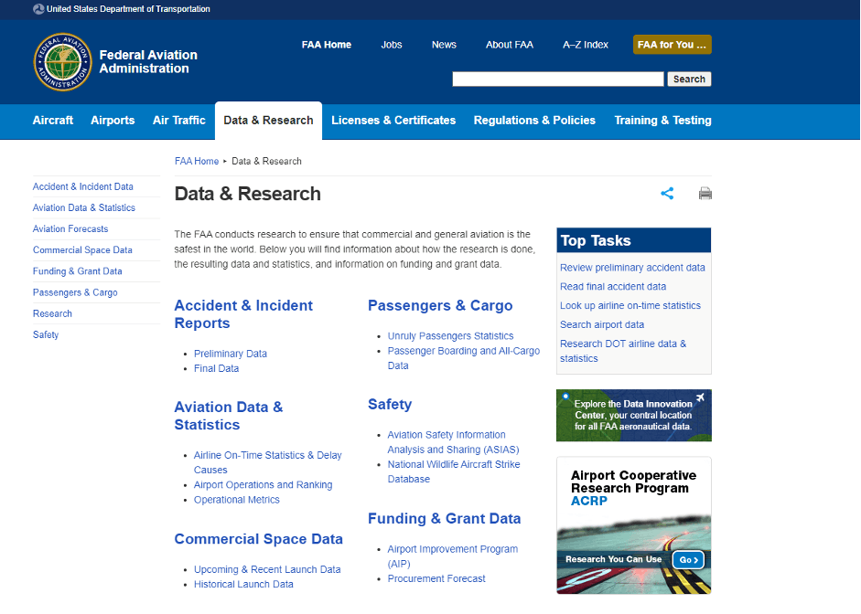This screenshot has height=614, width=861.
Task: Click Commercial Space Data heading link
Action: click(x=259, y=539)
